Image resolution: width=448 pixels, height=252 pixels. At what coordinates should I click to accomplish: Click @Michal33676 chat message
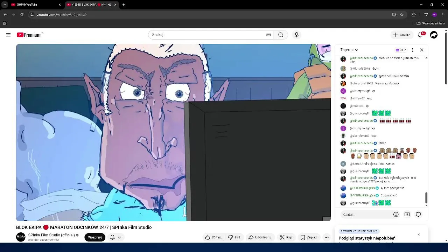381,69
